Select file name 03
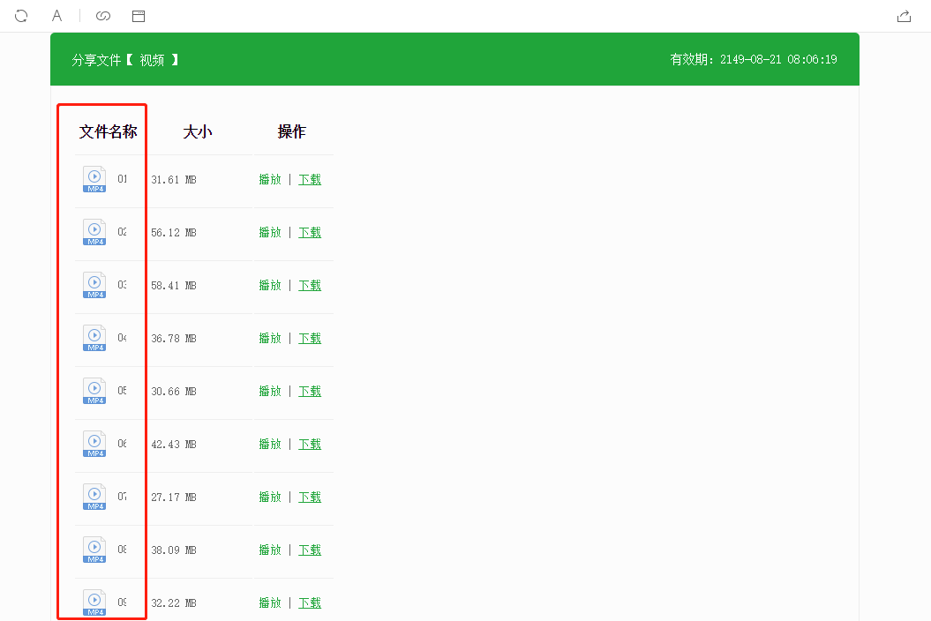 (123, 284)
